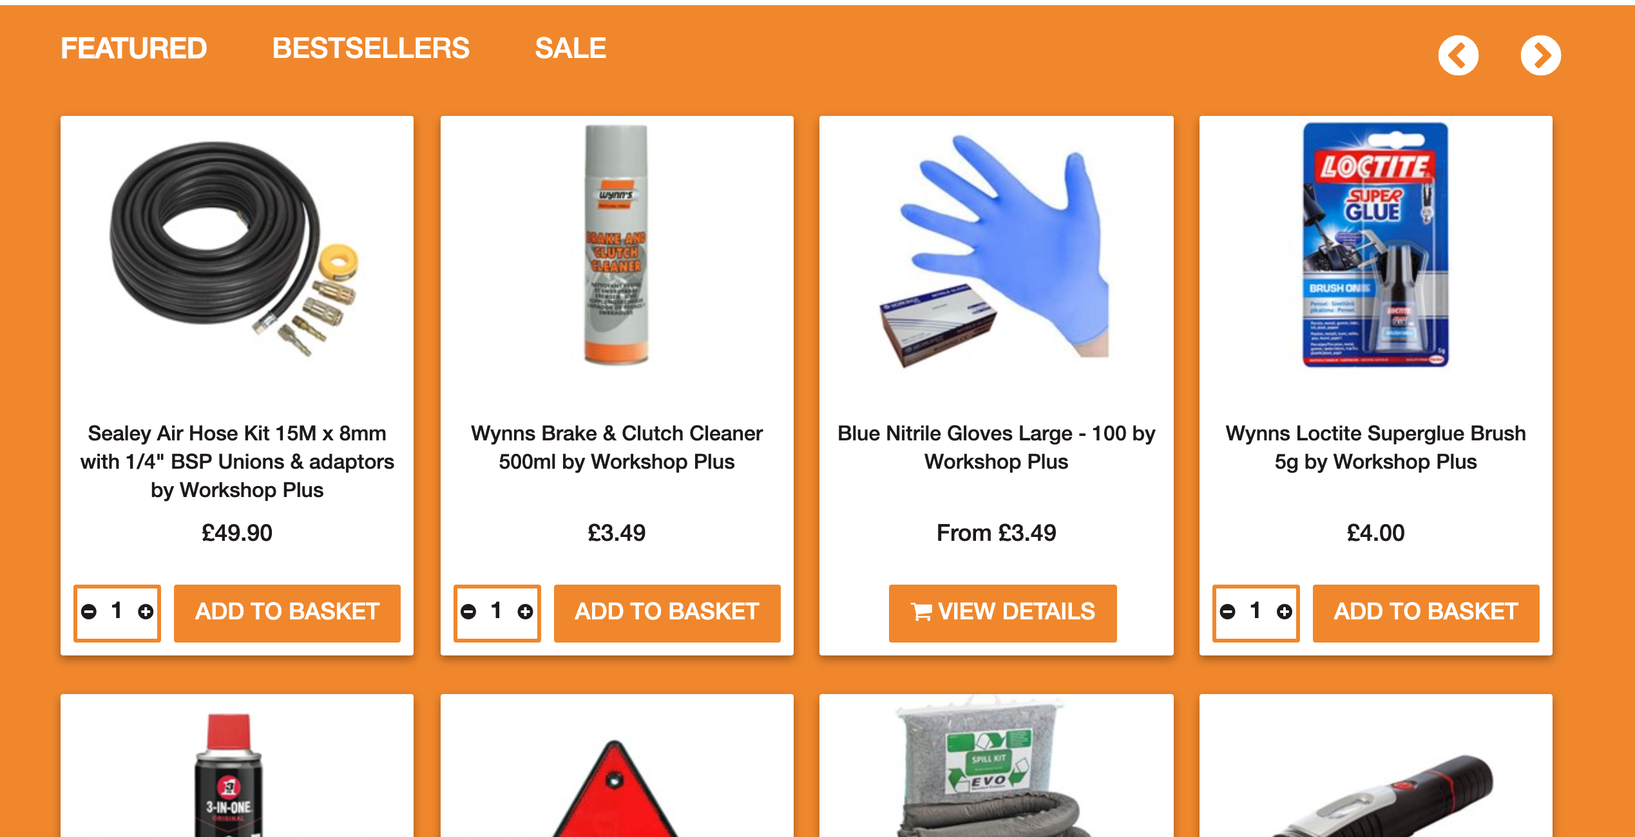1635x837 pixels.
Task: Click the next carousel arrow icon
Action: (1540, 55)
